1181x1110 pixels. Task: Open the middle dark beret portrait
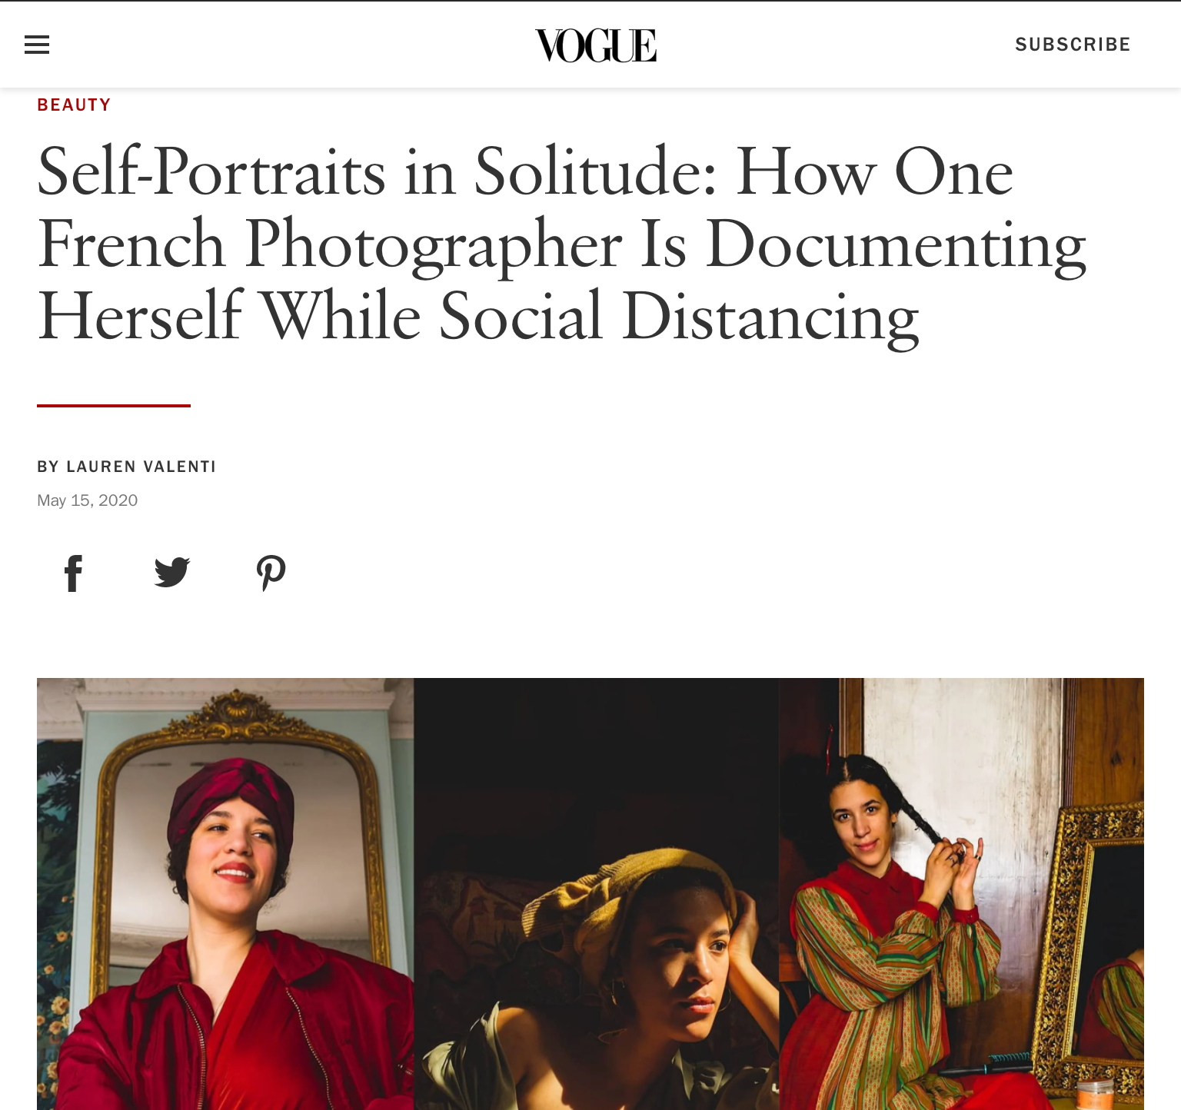pyautogui.click(x=597, y=894)
